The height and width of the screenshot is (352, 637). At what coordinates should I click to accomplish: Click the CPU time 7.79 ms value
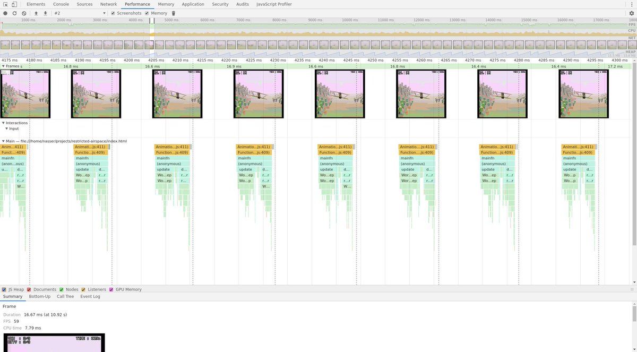click(32, 328)
